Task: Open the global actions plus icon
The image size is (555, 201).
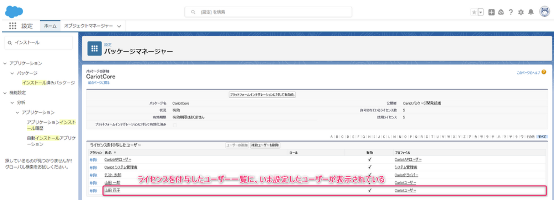Action: [491, 12]
